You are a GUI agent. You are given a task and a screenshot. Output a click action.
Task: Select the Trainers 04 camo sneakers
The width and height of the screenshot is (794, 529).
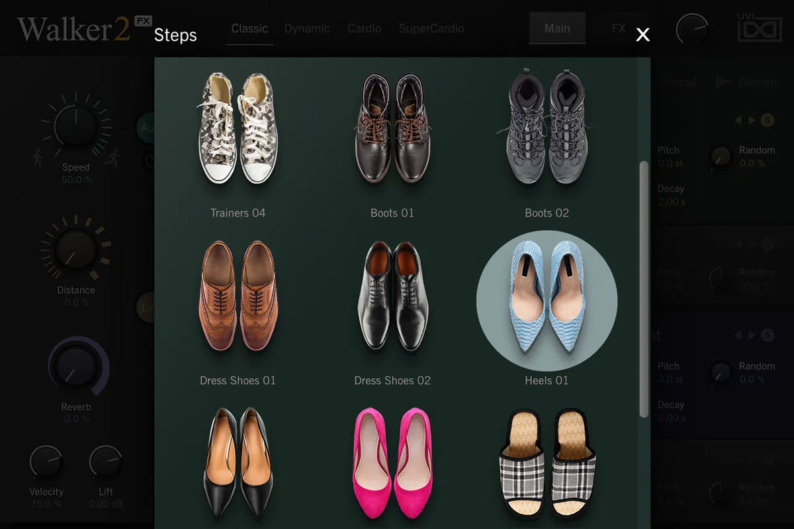(238, 130)
